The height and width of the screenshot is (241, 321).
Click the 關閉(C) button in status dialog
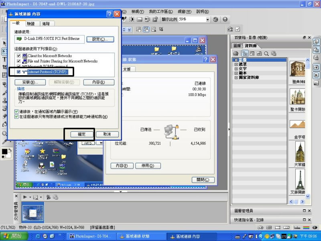coord(203,180)
